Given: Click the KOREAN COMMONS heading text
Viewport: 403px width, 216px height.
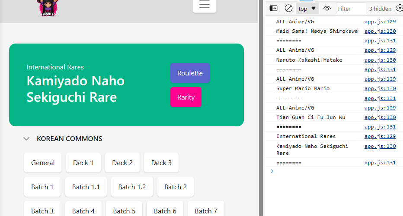Looking at the screenshot, I should tap(69, 139).
